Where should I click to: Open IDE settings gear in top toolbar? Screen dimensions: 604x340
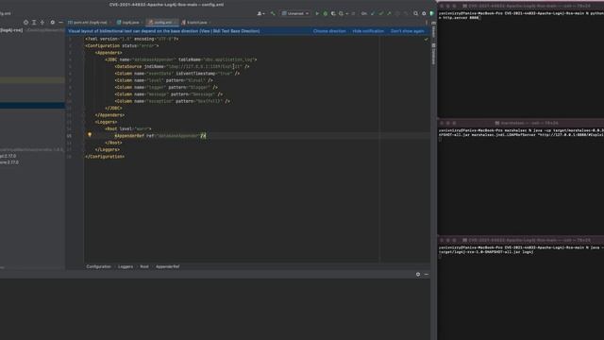coord(424,13)
